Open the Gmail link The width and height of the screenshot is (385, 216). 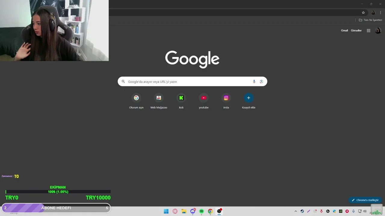[x=344, y=31]
